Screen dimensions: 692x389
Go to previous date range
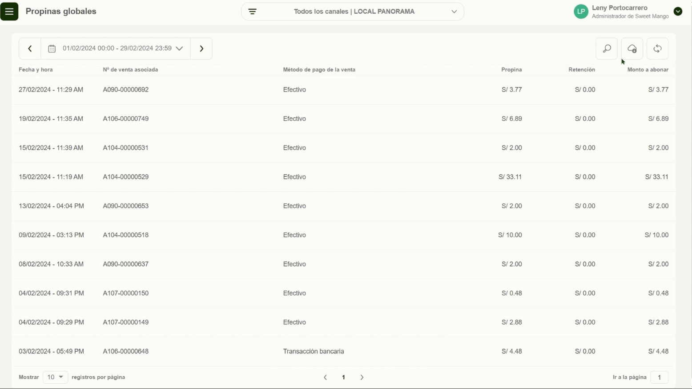pyautogui.click(x=30, y=48)
